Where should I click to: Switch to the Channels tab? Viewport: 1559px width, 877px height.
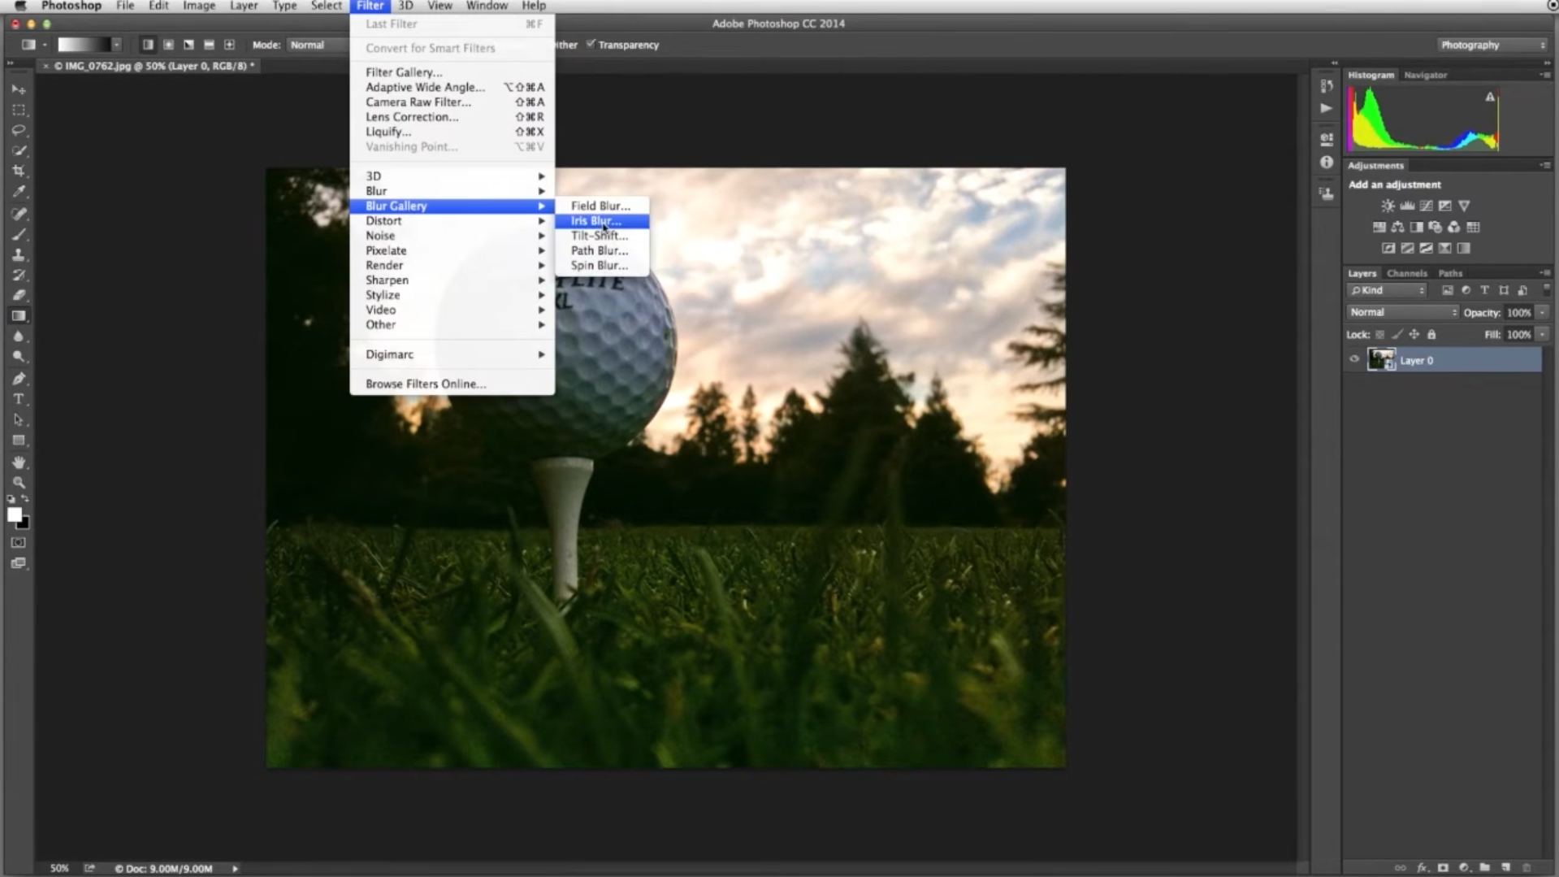point(1406,273)
